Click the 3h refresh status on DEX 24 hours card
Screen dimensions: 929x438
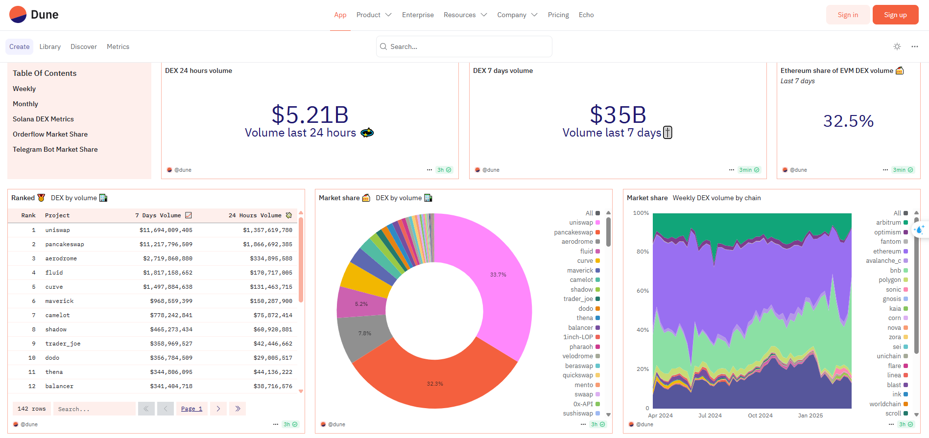click(444, 170)
